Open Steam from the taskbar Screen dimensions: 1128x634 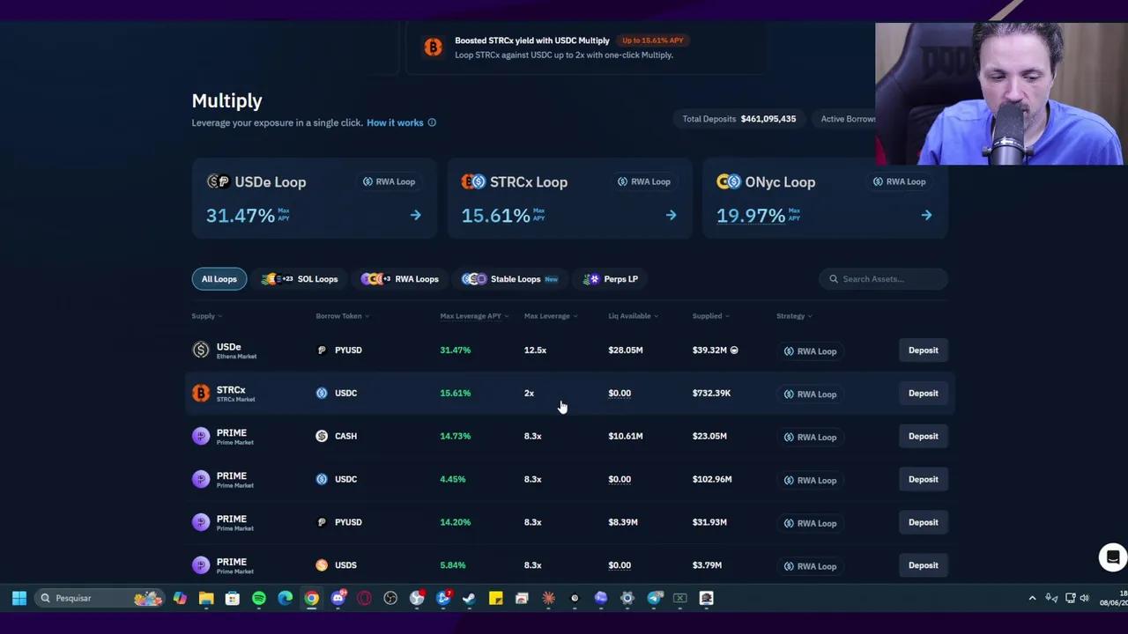(x=470, y=599)
